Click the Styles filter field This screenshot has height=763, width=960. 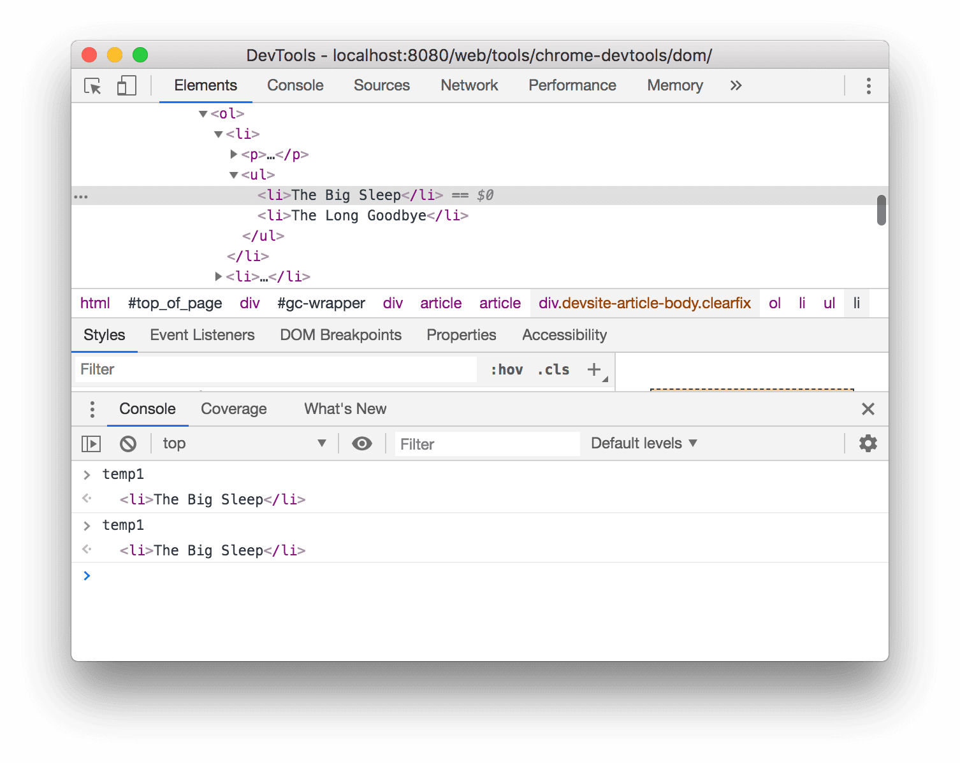click(x=276, y=369)
